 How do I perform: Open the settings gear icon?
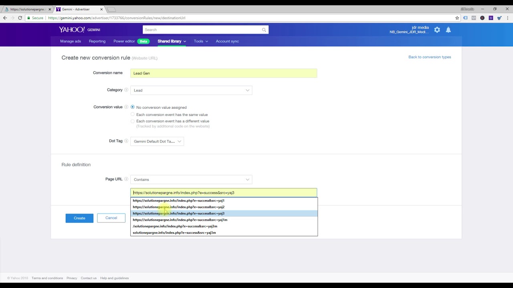click(437, 30)
